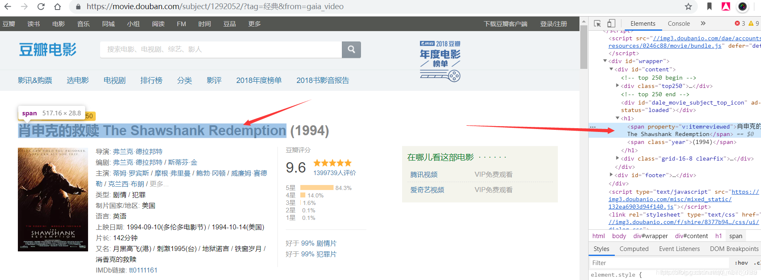Screen dimensions: 761x280
Task: Open 选电影 navigation link
Action: 78,80
